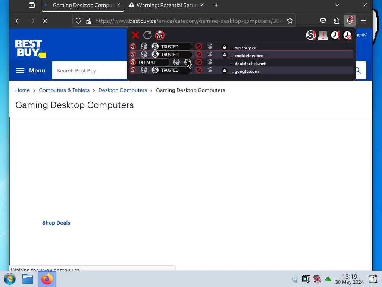Set bestbuy.ca to Temp. Trusted preset
Screen dimensions: 382x287
coord(144,46)
